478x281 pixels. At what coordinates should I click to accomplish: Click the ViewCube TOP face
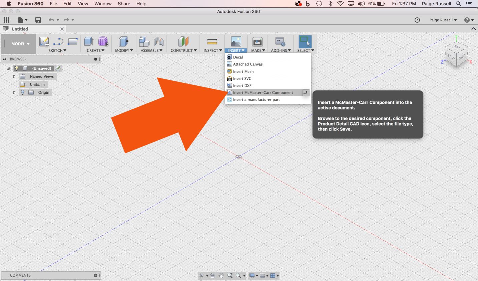(x=457, y=47)
